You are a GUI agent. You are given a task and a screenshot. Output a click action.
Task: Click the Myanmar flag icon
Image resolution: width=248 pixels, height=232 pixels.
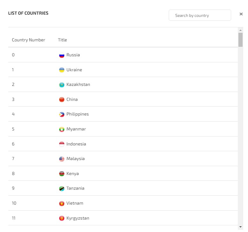click(x=62, y=129)
